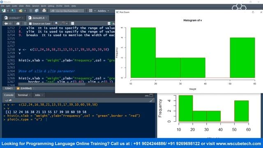Maximize the Plot Zoom window
Image resolution: width=263 pixels, height=148 pixels.
tap(253, 12)
